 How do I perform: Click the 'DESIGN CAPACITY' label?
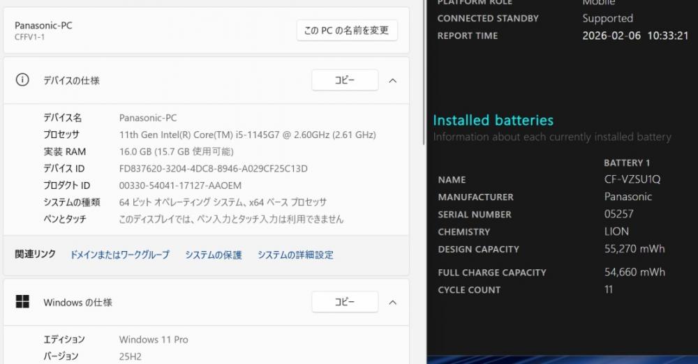tap(479, 249)
